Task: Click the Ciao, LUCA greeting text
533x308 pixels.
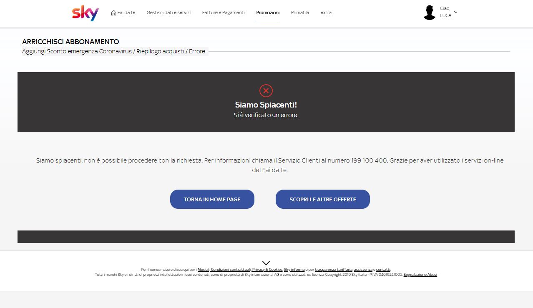Action: pyautogui.click(x=445, y=12)
